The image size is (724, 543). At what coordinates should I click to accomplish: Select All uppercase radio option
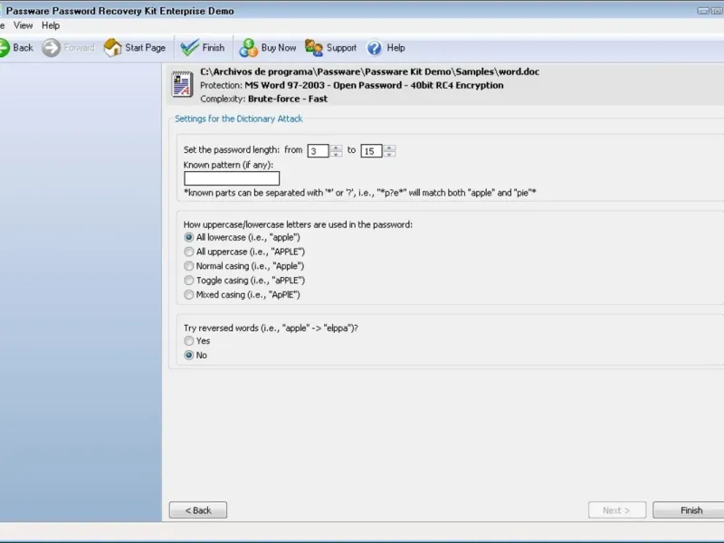pyautogui.click(x=189, y=252)
